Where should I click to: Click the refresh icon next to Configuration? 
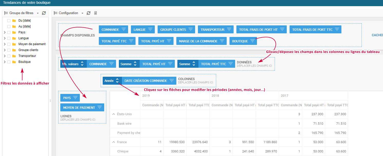(89, 13)
